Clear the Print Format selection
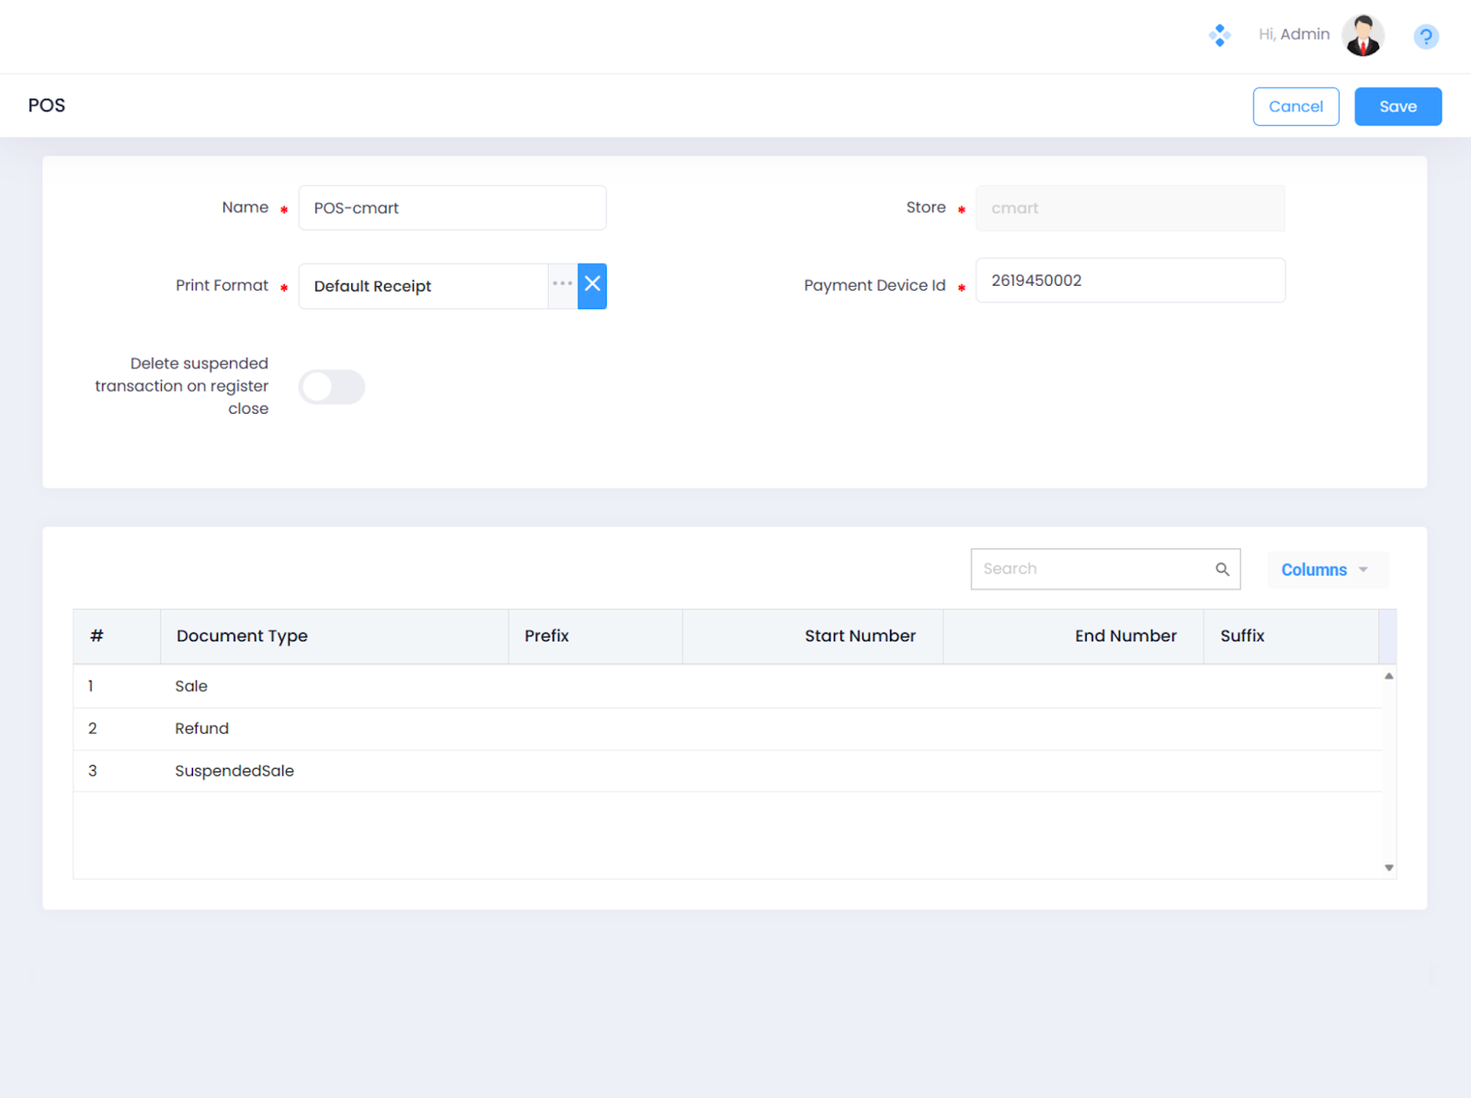1471x1098 pixels. 592,286
